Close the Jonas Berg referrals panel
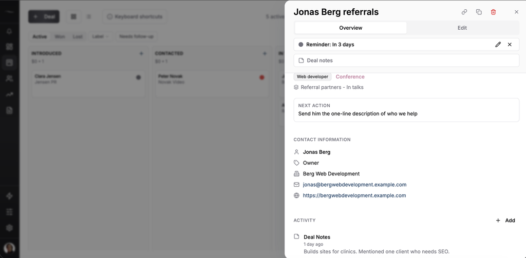This screenshot has width=526, height=258. click(516, 12)
